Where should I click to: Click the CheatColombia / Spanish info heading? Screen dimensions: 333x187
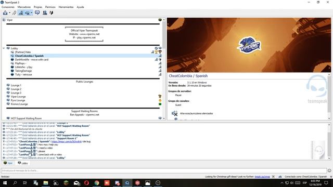click(188, 76)
